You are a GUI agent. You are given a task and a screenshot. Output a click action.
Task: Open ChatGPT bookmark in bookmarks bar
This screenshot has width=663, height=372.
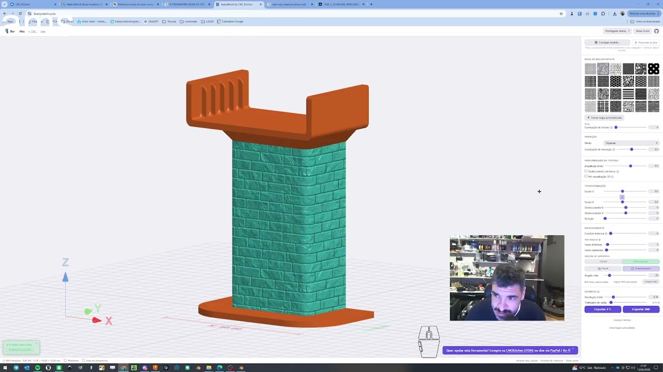coord(151,21)
